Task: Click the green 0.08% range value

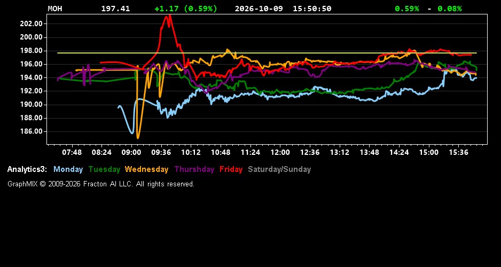Action: tap(450, 9)
